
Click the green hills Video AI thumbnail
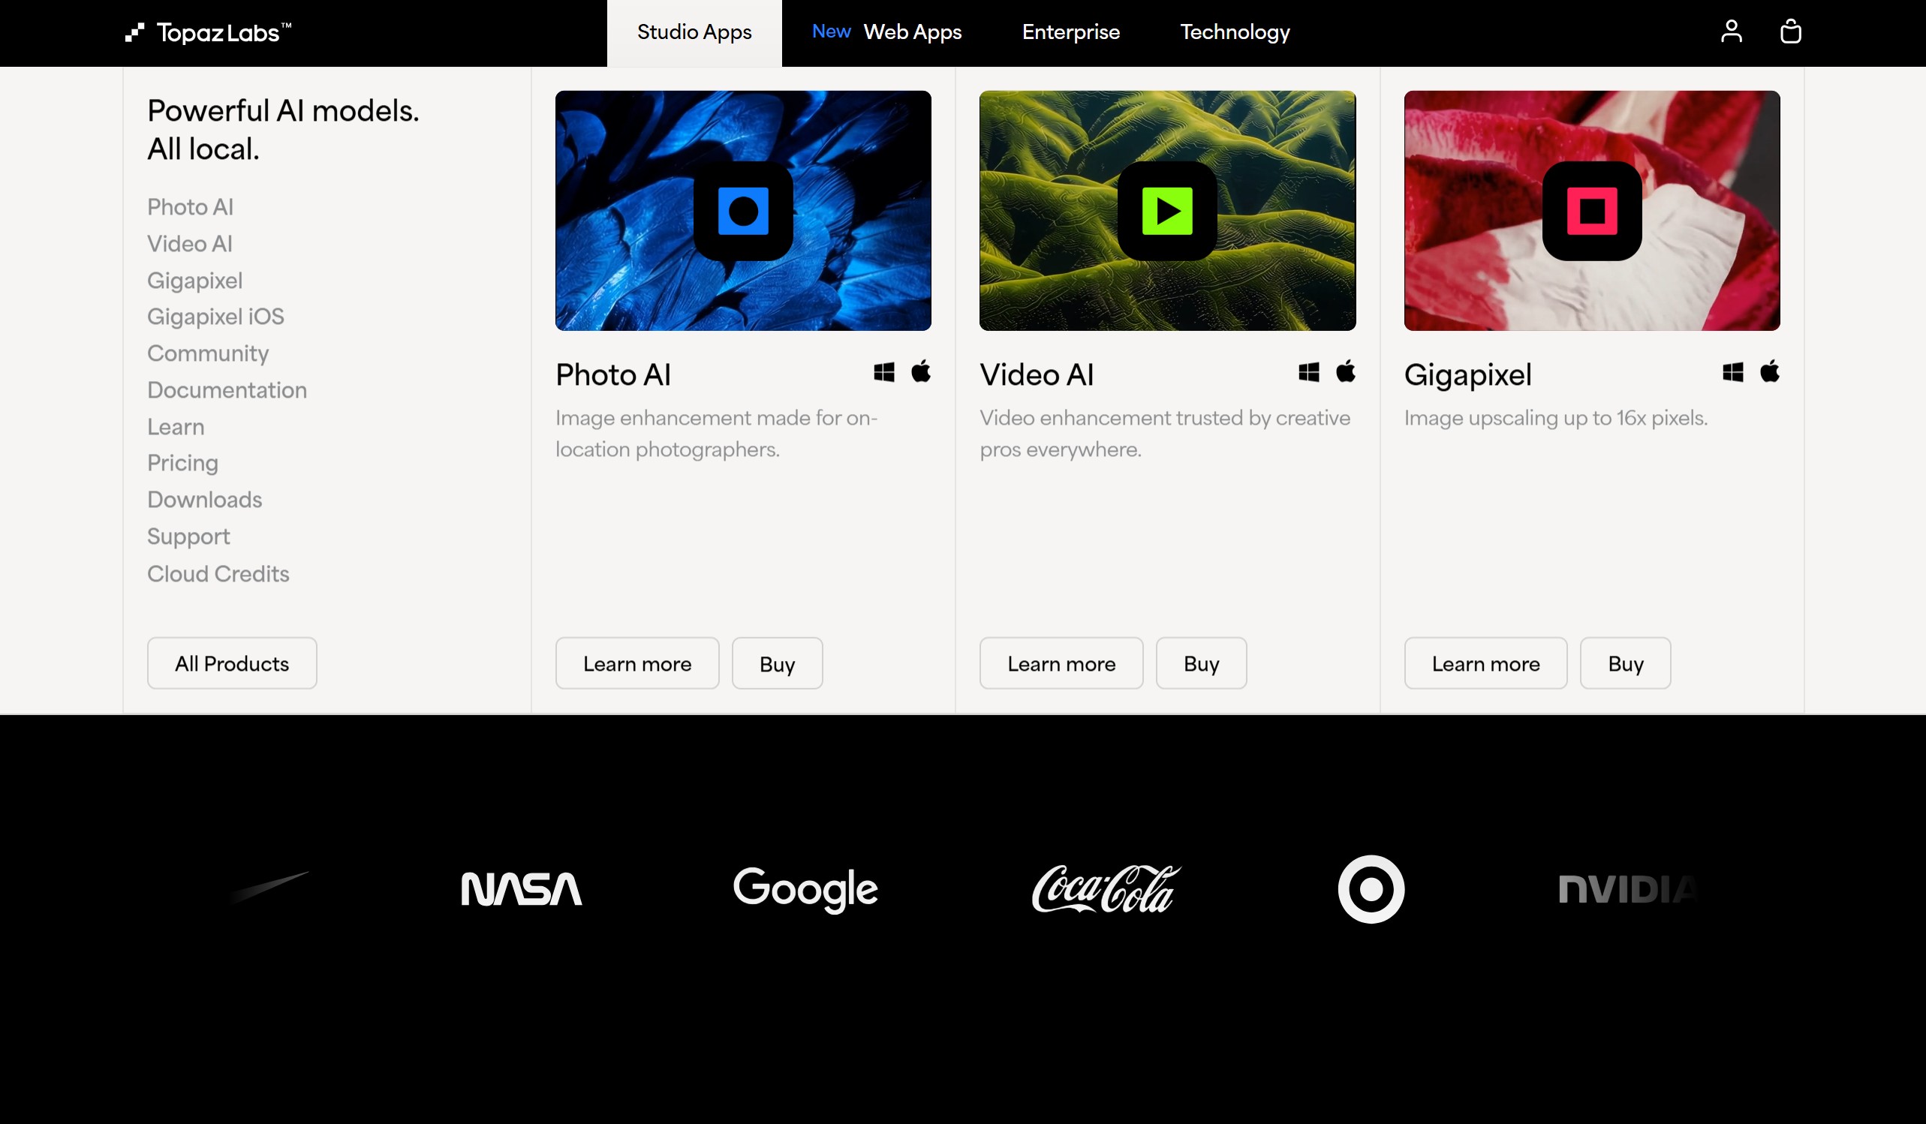(1167, 211)
